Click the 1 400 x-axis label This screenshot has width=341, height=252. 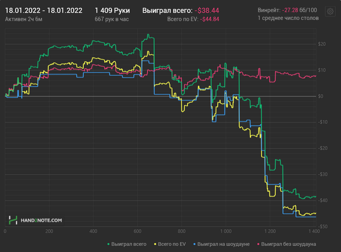click(314, 231)
